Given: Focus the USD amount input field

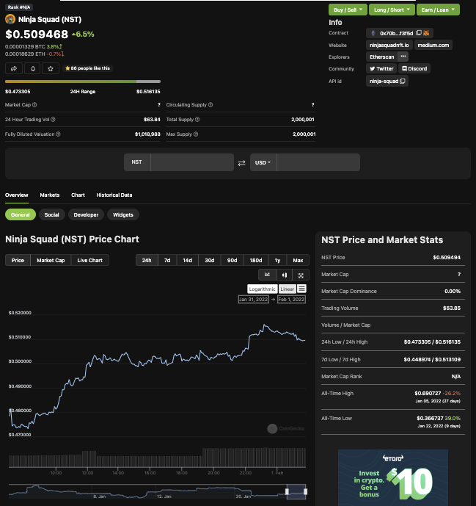Looking at the screenshot, I should tap(318, 162).
